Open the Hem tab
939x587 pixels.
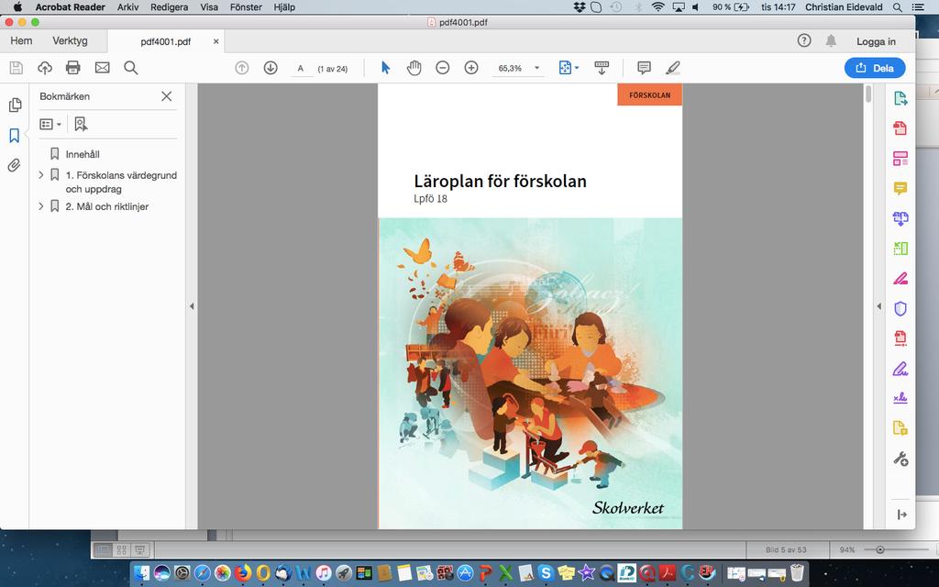click(22, 40)
